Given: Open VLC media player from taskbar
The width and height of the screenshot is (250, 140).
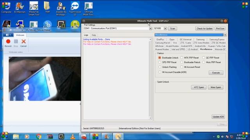Looking at the screenshot, I should [x=73, y=136].
